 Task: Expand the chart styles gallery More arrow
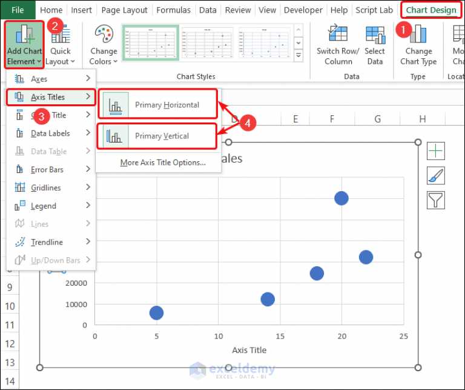(x=298, y=56)
